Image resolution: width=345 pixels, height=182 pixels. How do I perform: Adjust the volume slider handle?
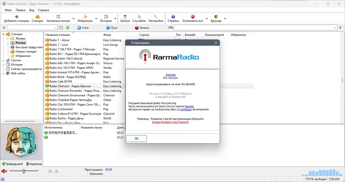tap(24, 171)
